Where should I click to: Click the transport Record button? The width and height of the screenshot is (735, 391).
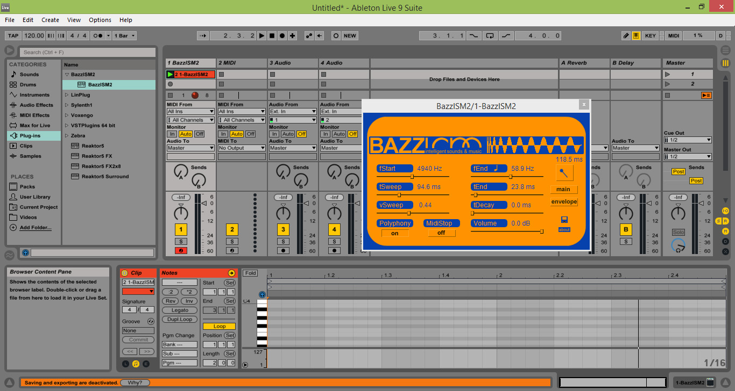click(x=282, y=35)
